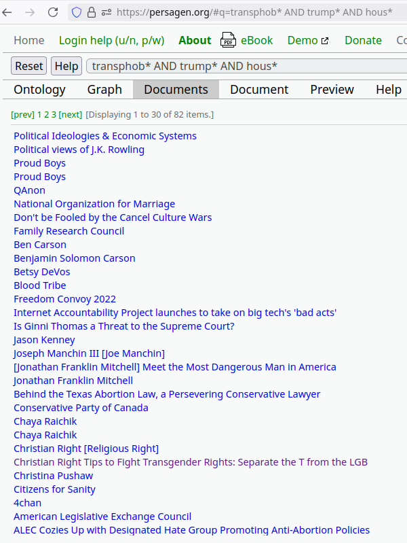Viewport: 407px width, 543px height.
Task: Open Family Research Council document
Action: point(69,231)
